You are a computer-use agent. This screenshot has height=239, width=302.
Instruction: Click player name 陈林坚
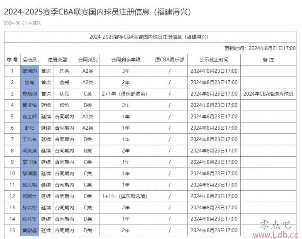point(29,219)
